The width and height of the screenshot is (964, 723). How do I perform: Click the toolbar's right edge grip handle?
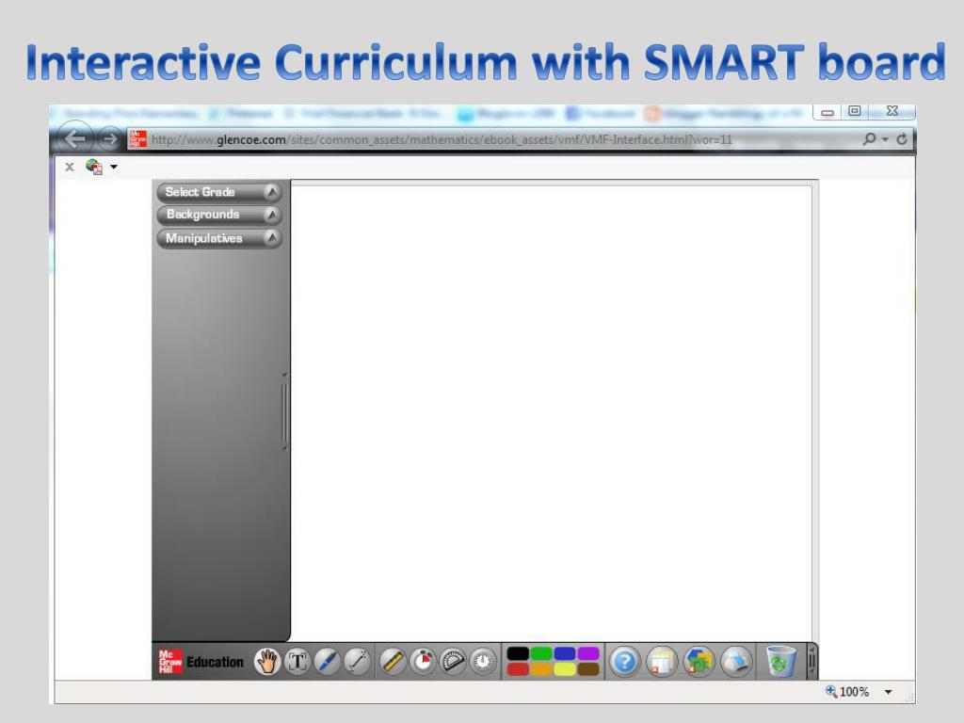[812, 662]
